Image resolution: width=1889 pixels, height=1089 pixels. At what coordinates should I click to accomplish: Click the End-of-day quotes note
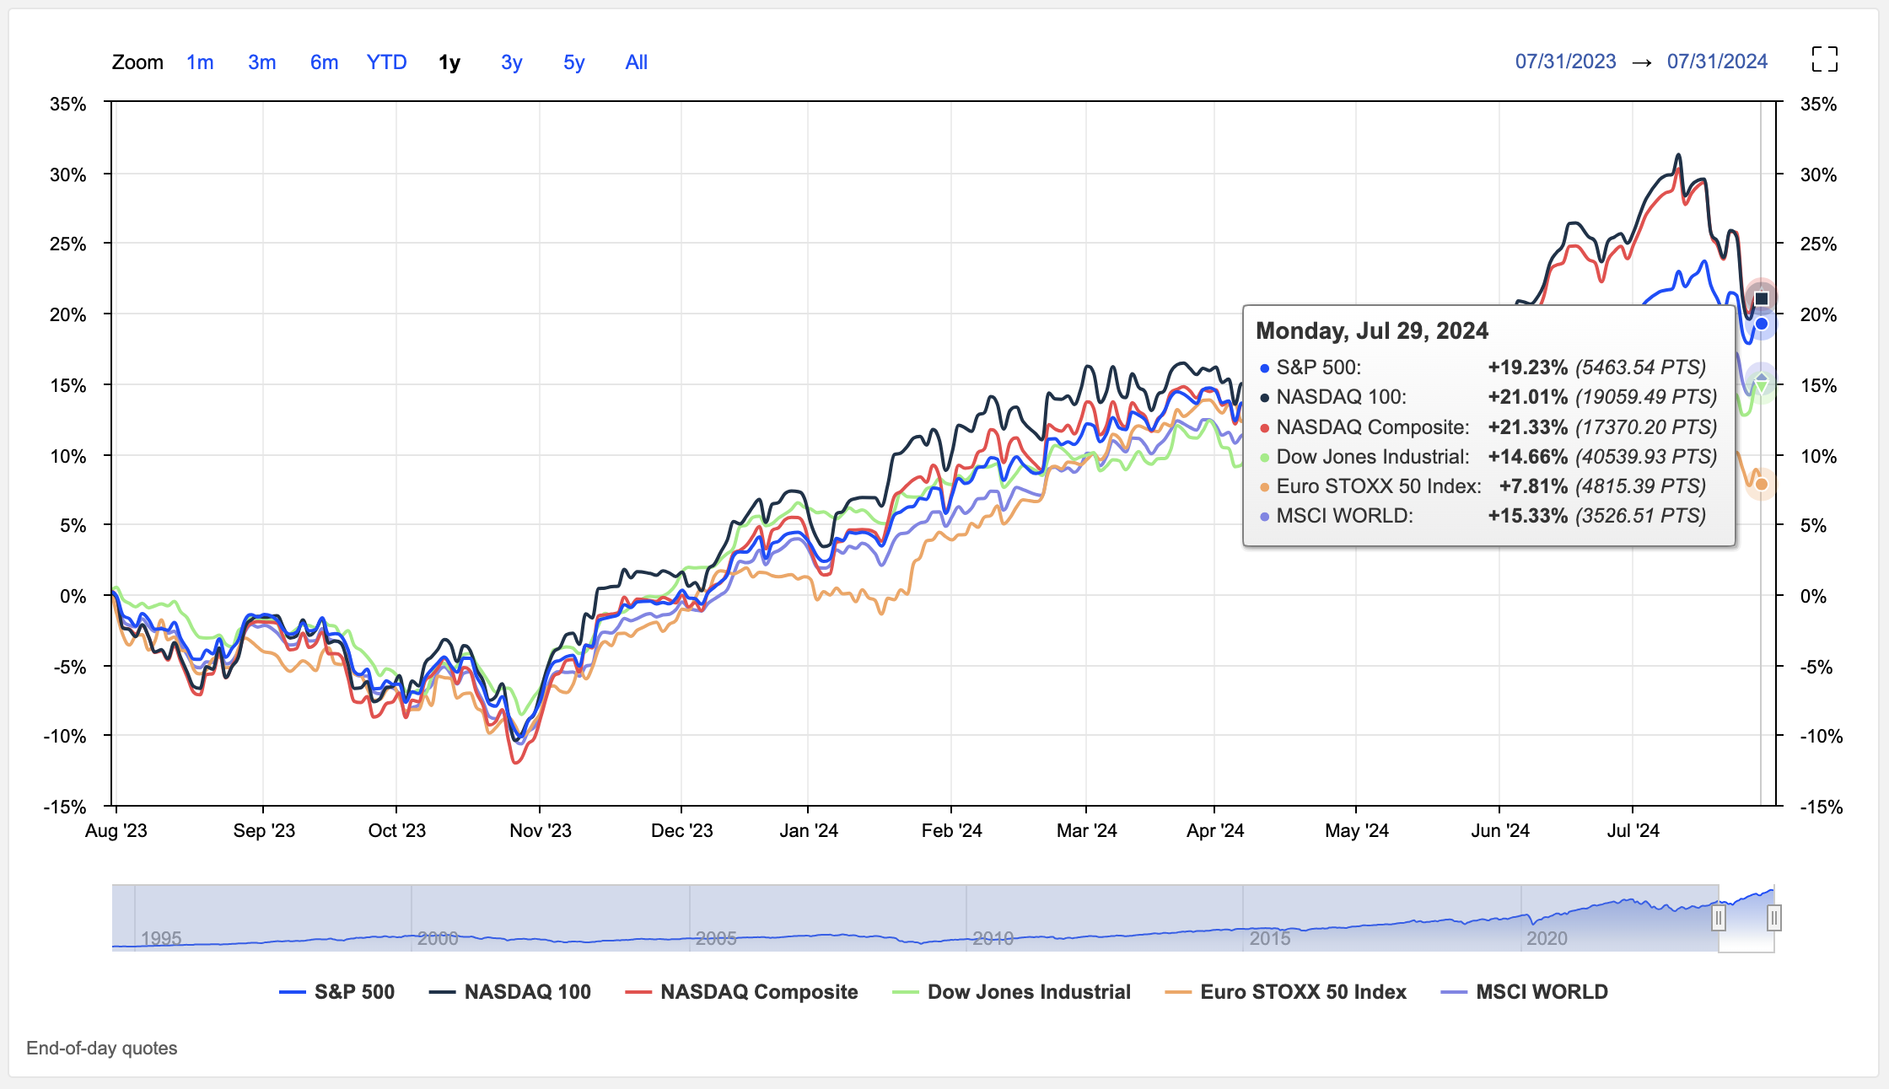pyautogui.click(x=102, y=1048)
